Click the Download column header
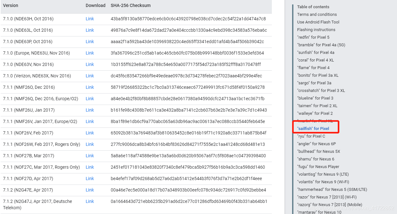 (95, 5)
